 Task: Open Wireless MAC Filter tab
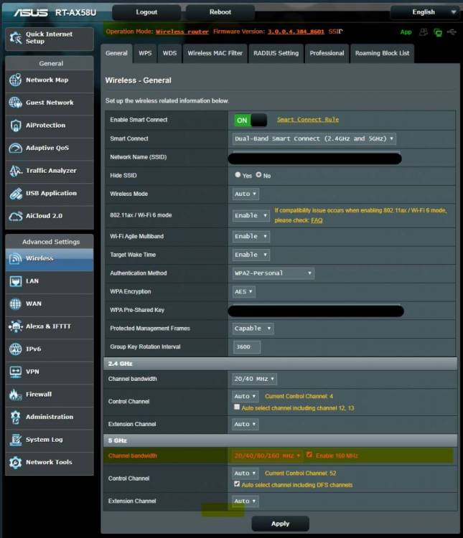tap(215, 54)
